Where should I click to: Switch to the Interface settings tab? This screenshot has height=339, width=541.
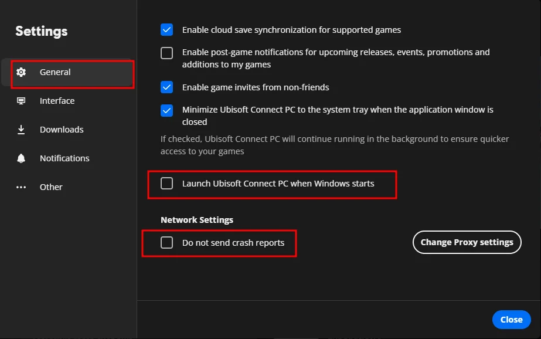coord(57,101)
